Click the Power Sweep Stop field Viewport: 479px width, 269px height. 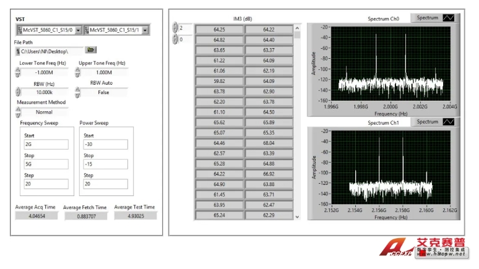[105, 164]
